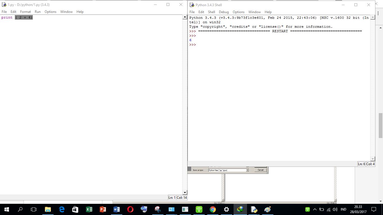383x215 pixels.
Task: Open Edit menu in Python Shell
Action: coord(201,12)
